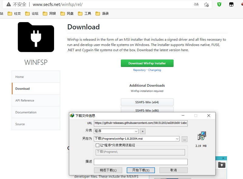
Task: Click the Download WinFsp Installer button
Action: tap(147, 63)
